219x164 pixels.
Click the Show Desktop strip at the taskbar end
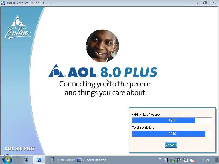point(217,160)
